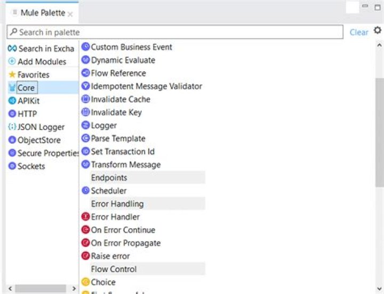The width and height of the screenshot is (384, 294).
Task: Click the module list right scroll arrow
Action: click(x=74, y=288)
